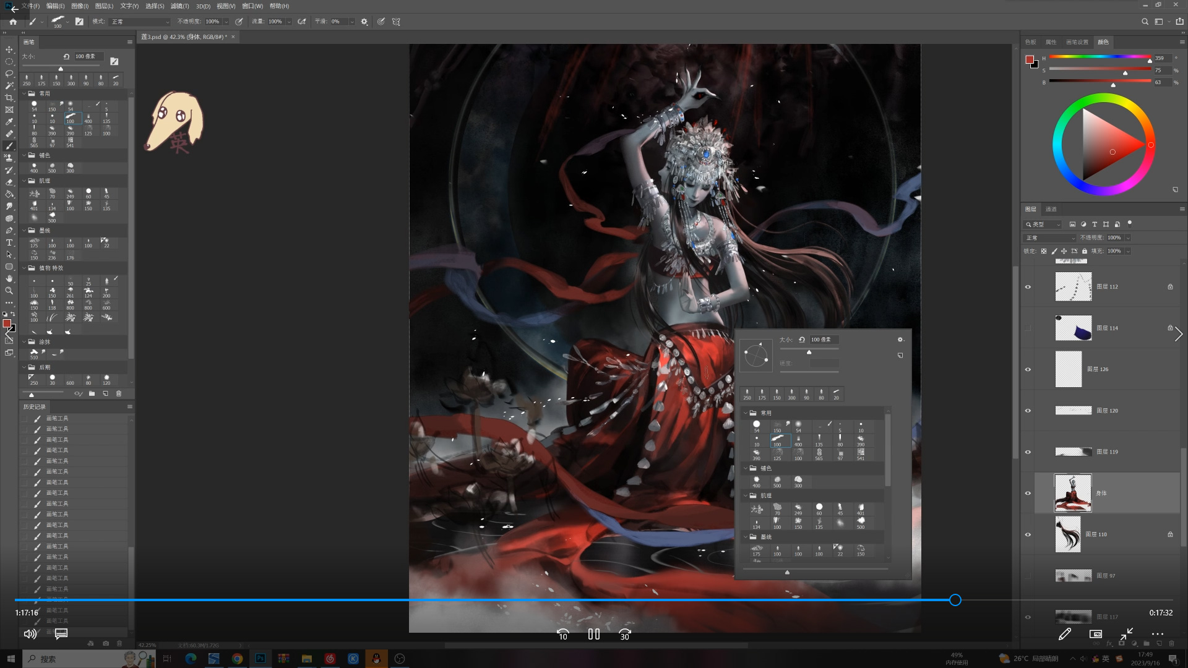The image size is (1188, 668).
Task: Open the 图像(I) menu
Action: 80,6
